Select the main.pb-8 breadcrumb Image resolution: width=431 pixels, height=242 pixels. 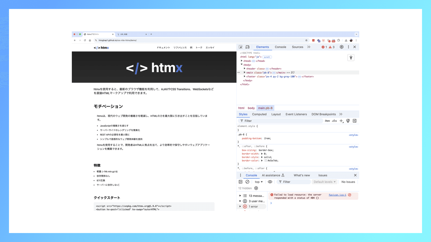click(265, 108)
